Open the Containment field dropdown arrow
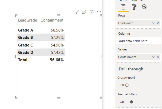 coord(154,57)
